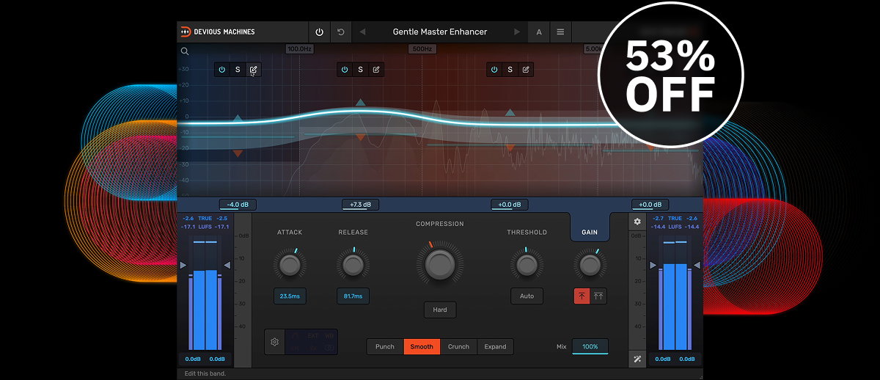
Task: Choose the Expand compression style
Action: tap(495, 346)
